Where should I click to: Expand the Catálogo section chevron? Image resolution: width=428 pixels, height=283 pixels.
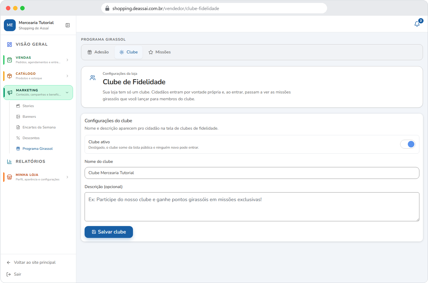tap(67, 76)
